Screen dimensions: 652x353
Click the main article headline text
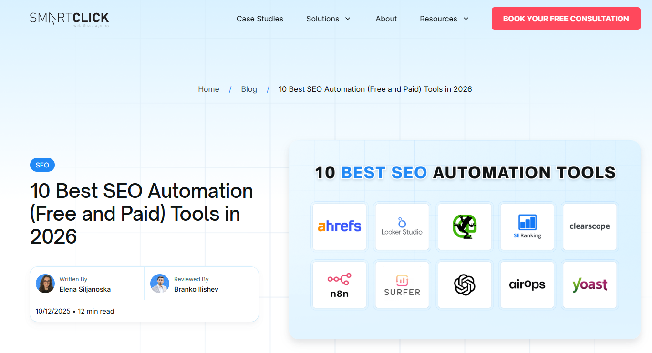coord(142,214)
